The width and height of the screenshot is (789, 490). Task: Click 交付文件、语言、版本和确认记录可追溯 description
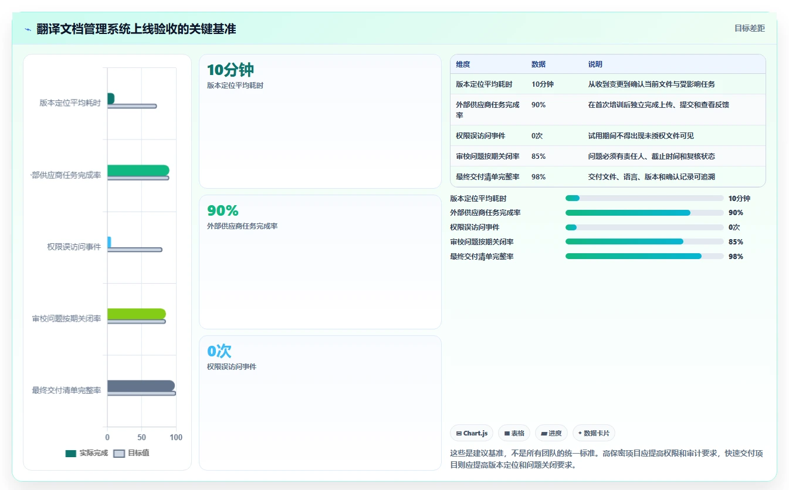[652, 177]
